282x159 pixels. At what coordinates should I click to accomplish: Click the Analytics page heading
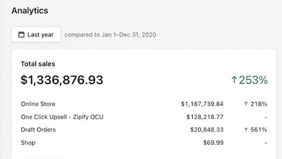click(30, 11)
